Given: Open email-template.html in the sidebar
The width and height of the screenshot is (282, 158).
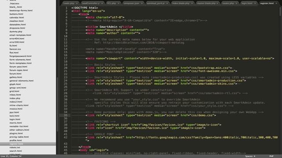Looking at the screenshot, I should 20,35.
